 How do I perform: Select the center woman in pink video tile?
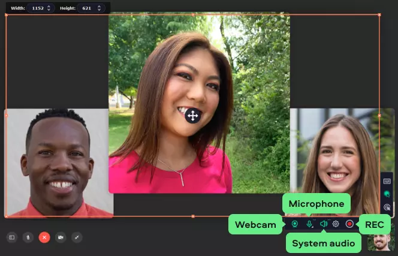pyautogui.click(x=199, y=103)
